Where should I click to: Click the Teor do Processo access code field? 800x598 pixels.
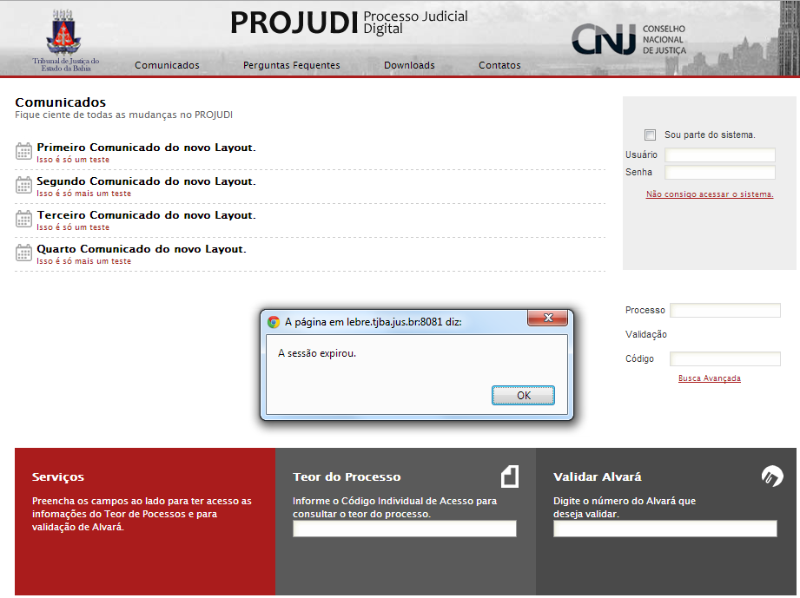coord(405,529)
